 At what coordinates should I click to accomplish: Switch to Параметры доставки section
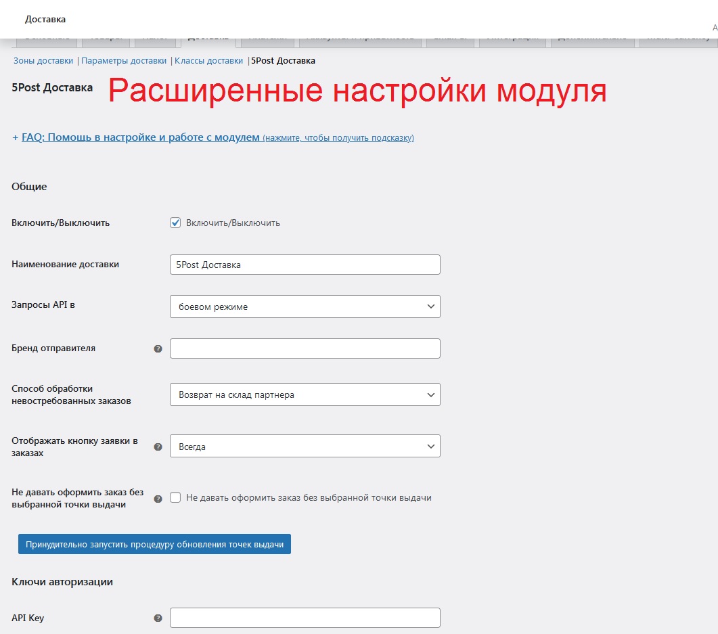click(124, 61)
